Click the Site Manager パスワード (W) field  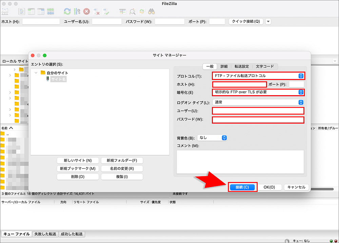[258, 120]
